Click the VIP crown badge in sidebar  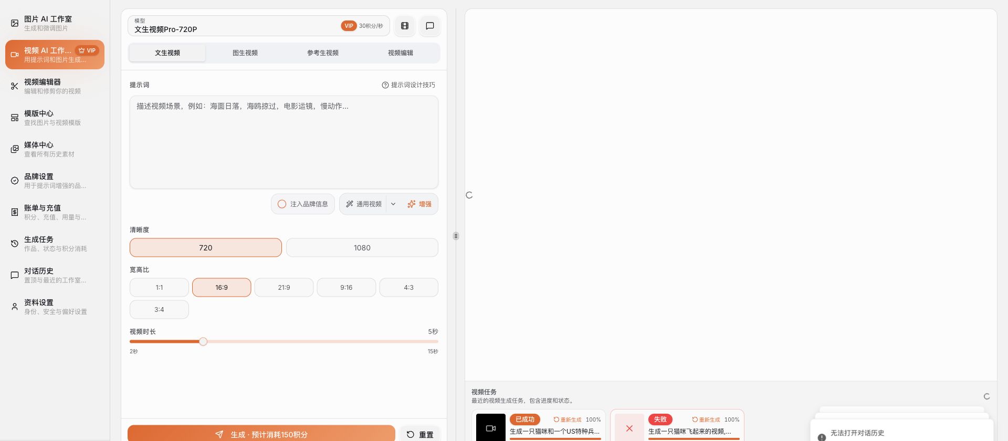(x=87, y=50)
